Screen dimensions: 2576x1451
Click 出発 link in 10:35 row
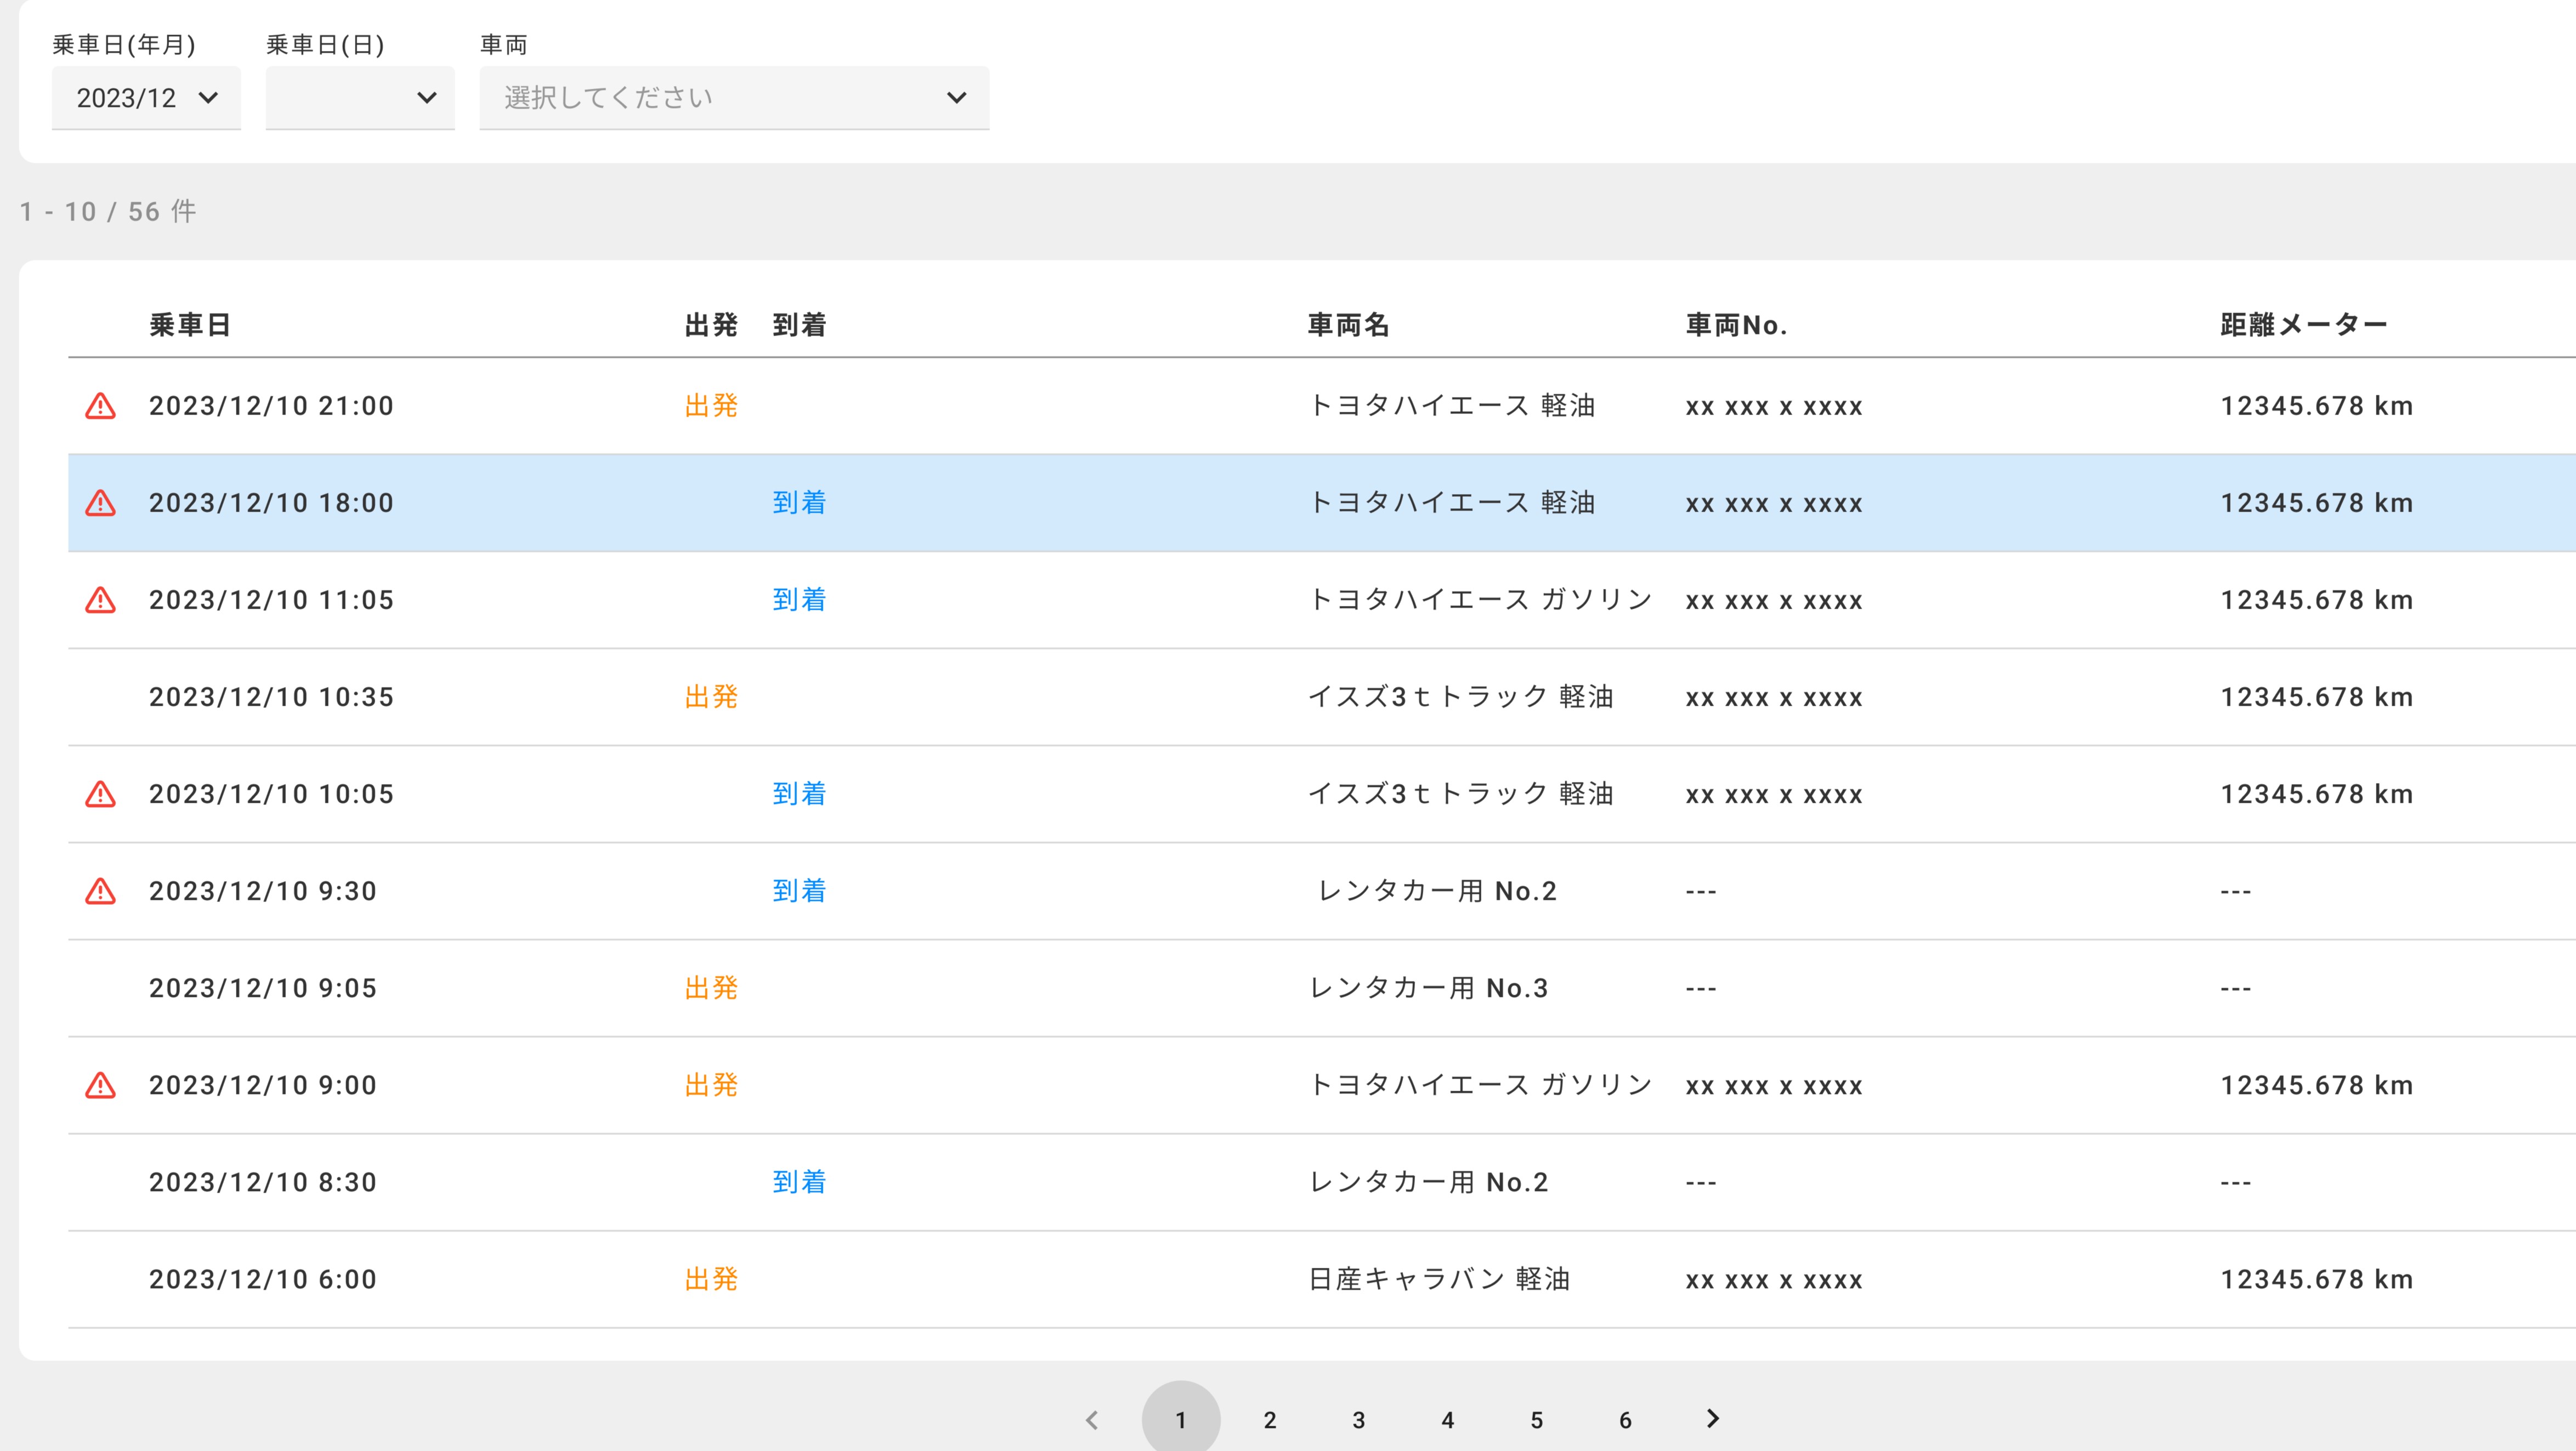pos(711,697)
